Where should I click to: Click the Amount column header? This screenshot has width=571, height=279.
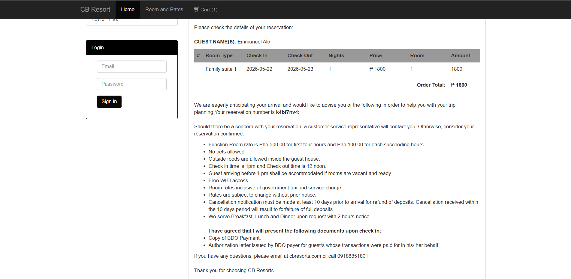(x=460, y=56)
